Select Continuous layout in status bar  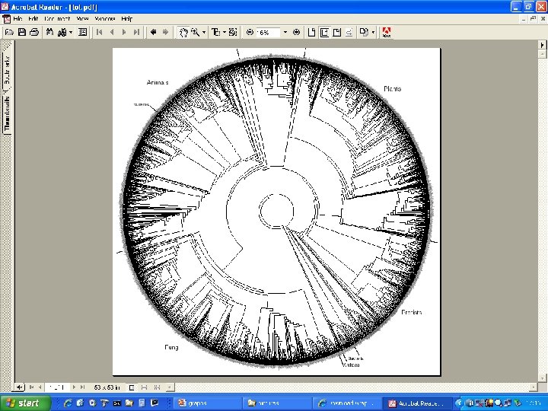tap(144, 387)
